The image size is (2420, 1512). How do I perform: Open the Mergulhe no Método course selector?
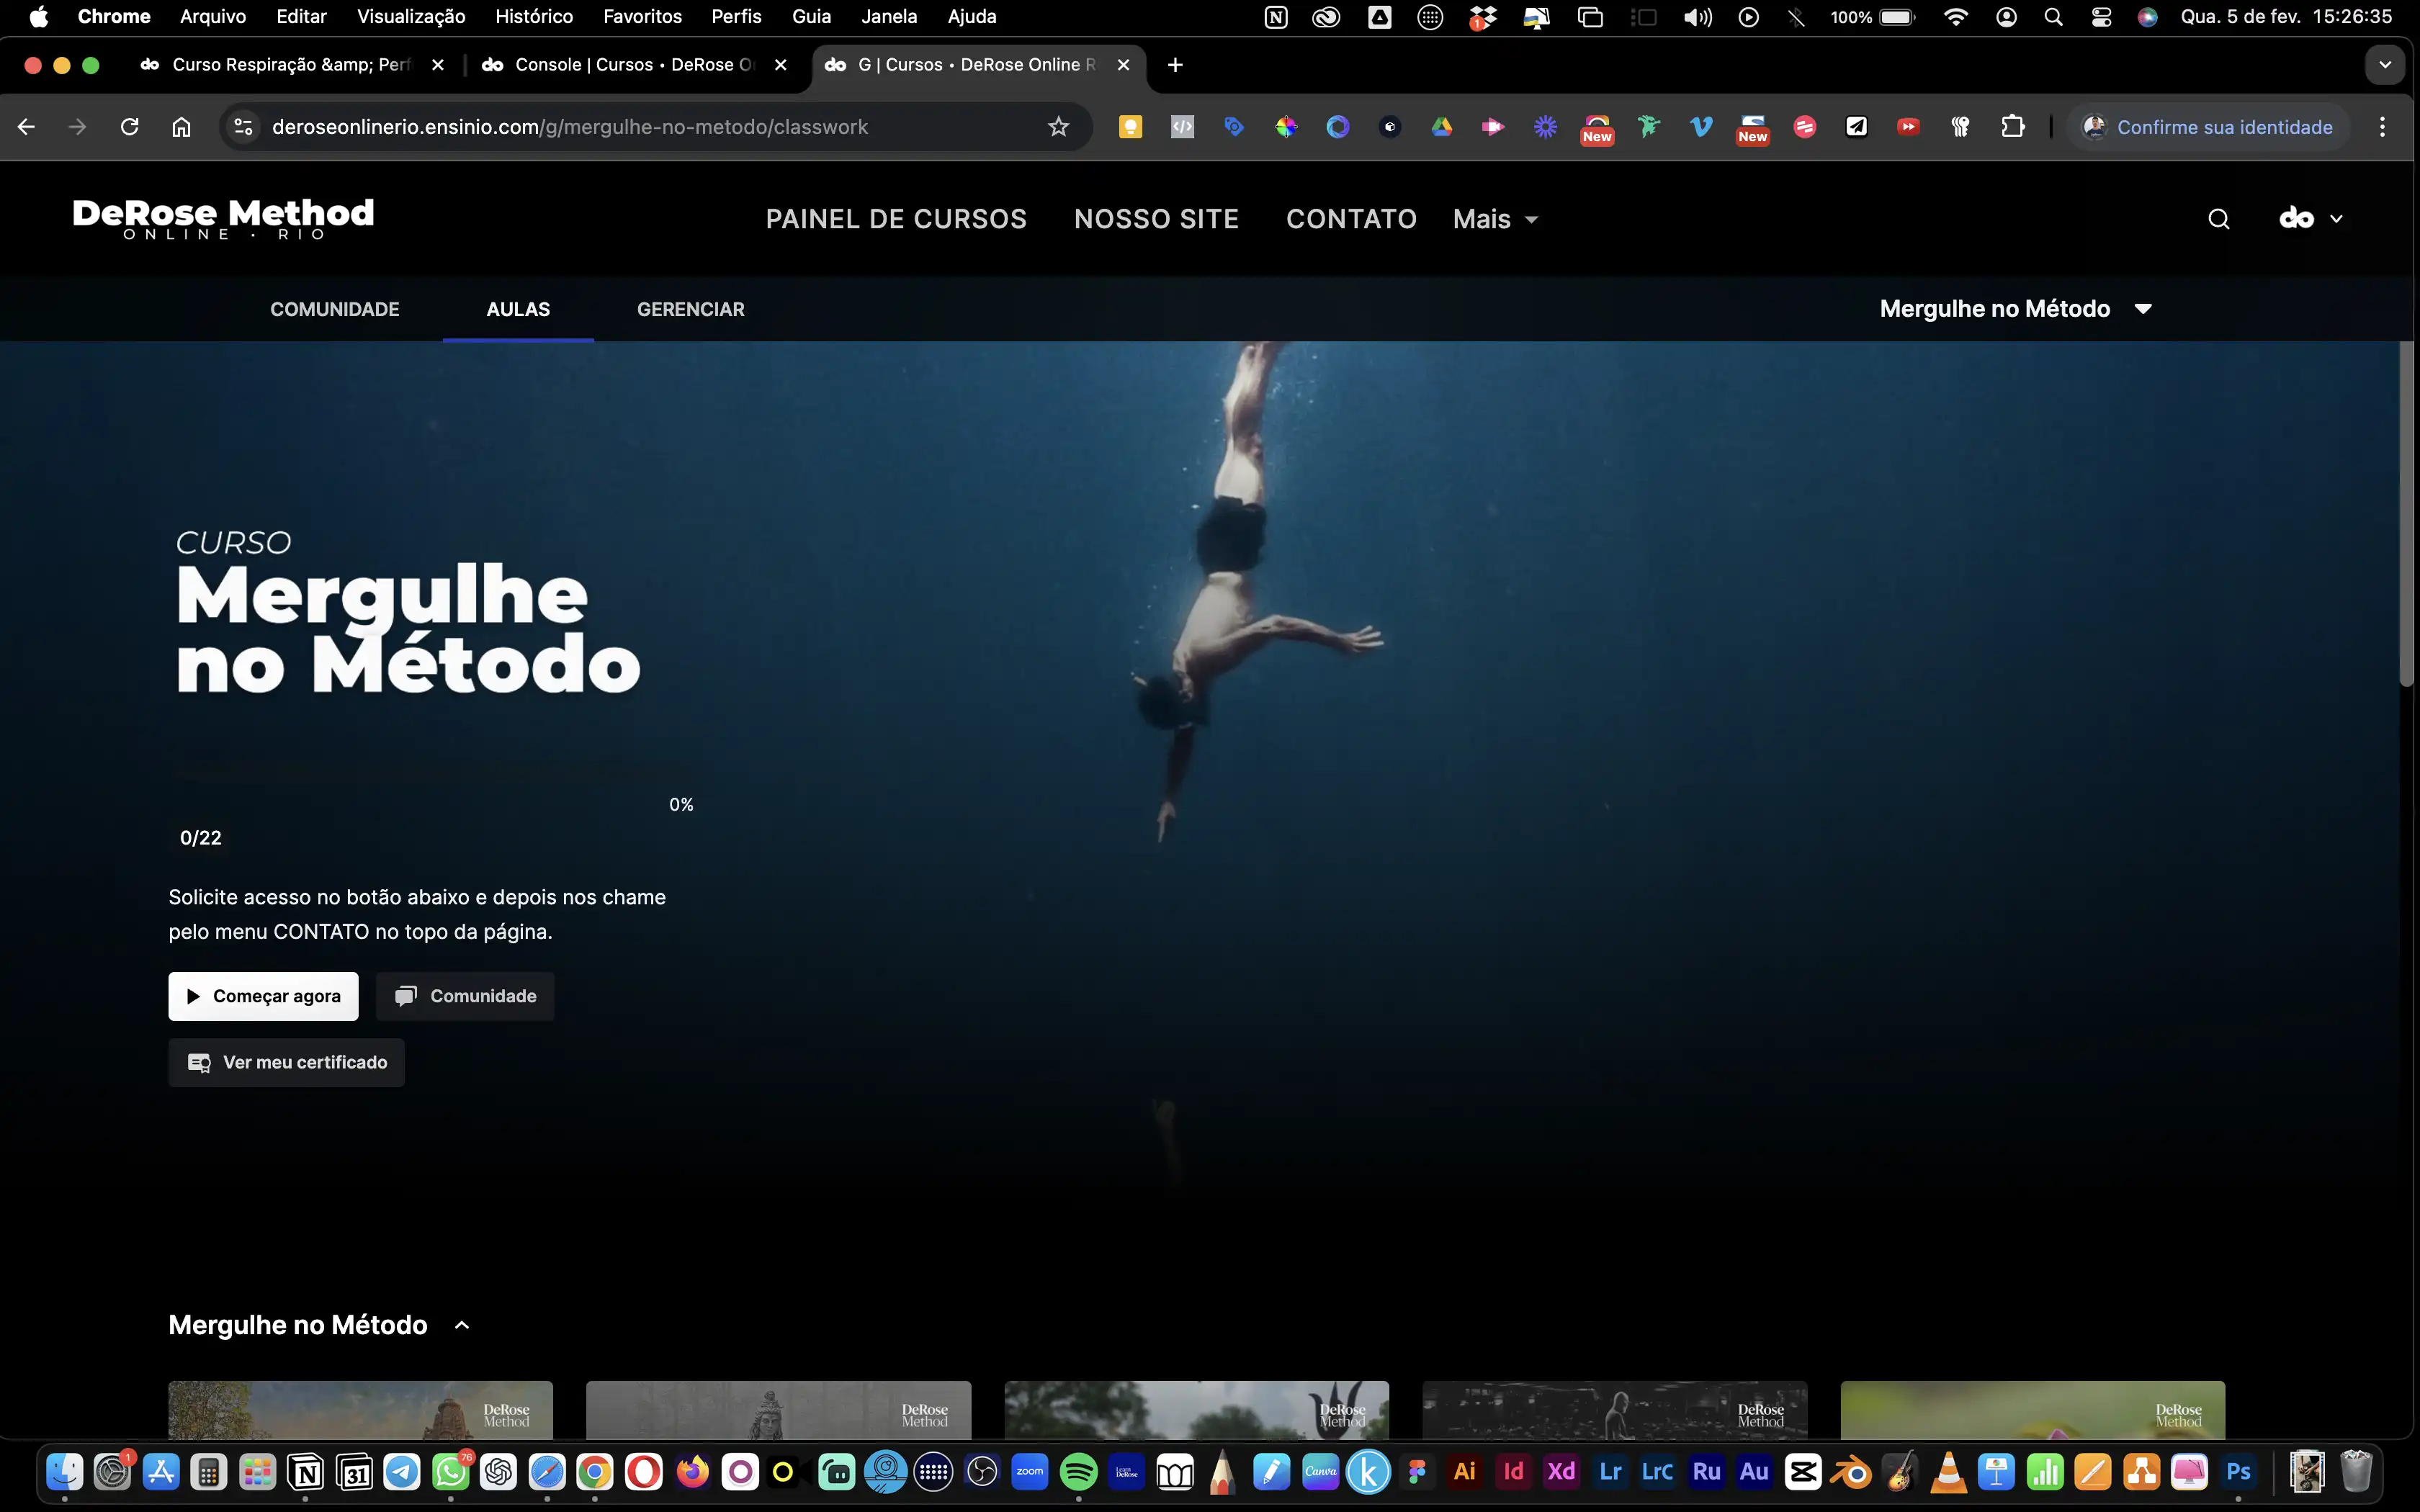[2014, 309]
